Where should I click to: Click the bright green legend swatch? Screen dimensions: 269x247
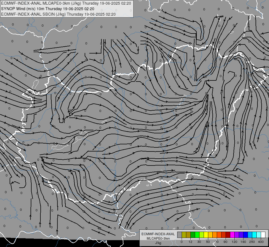click(197, 235)
